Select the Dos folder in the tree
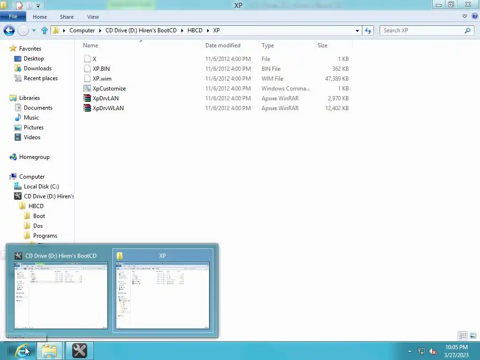The height and width of the screenshot is (360, 480). pyautogui.click(x=37, y=225)
